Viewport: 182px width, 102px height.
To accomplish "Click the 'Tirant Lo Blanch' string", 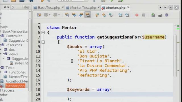I will pos(100,61).
